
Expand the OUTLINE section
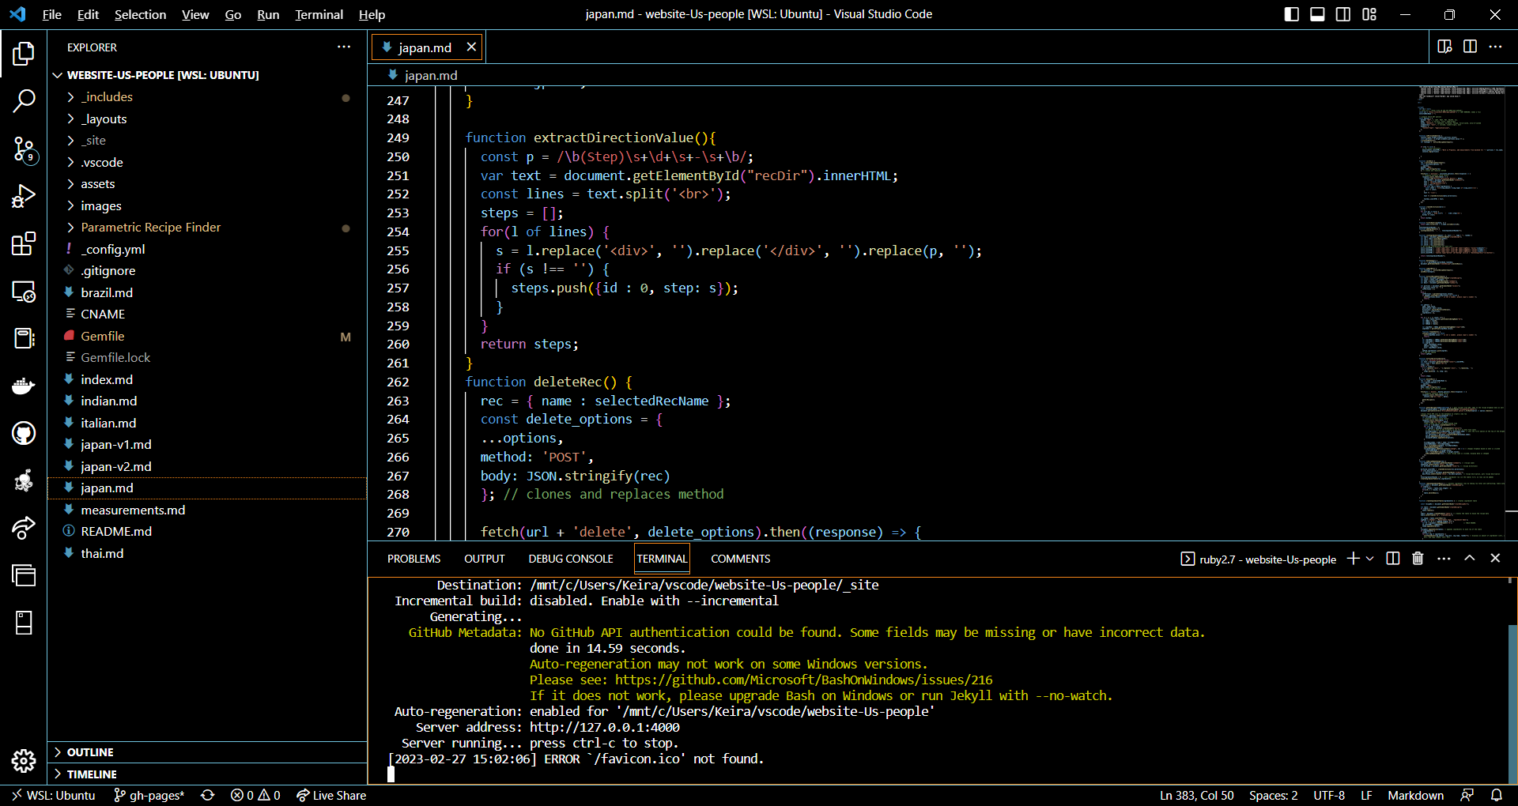207,752
